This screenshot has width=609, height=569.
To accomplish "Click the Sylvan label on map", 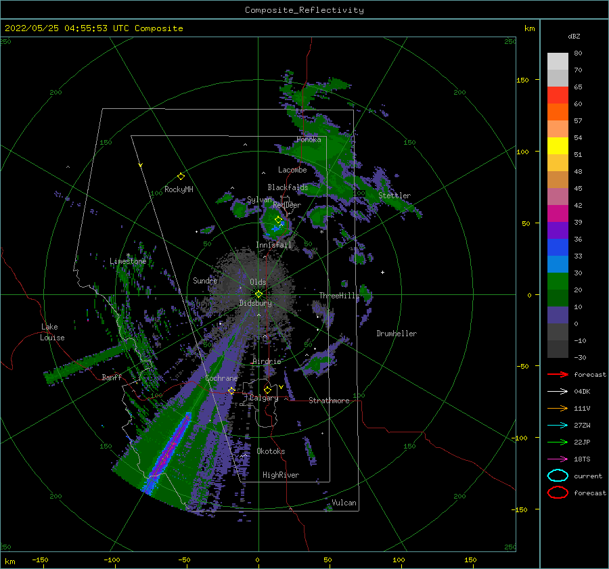I will [x=259, y=200].
